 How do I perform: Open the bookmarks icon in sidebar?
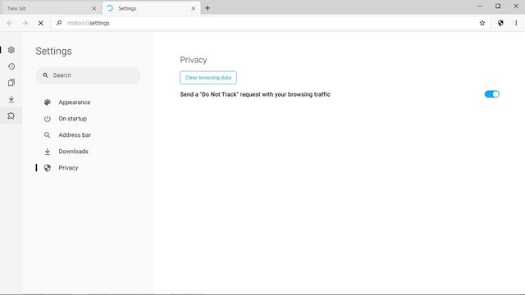click(11, 83)
